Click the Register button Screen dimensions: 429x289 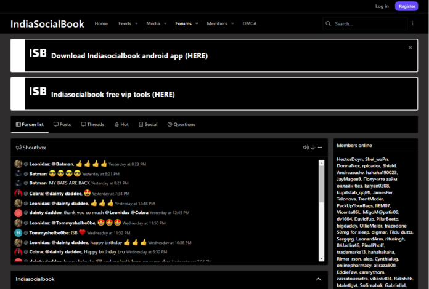(x=407, y=6)
